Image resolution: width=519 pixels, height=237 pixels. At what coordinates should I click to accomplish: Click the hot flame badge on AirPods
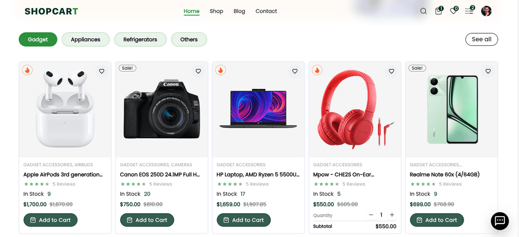click(27, 70)
